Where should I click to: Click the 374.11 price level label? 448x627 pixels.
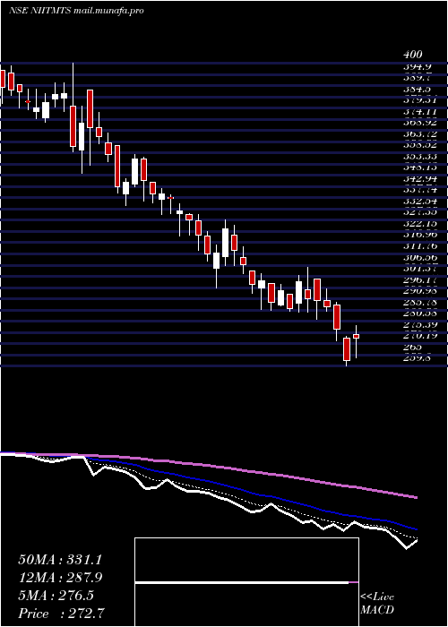[419, 111]
